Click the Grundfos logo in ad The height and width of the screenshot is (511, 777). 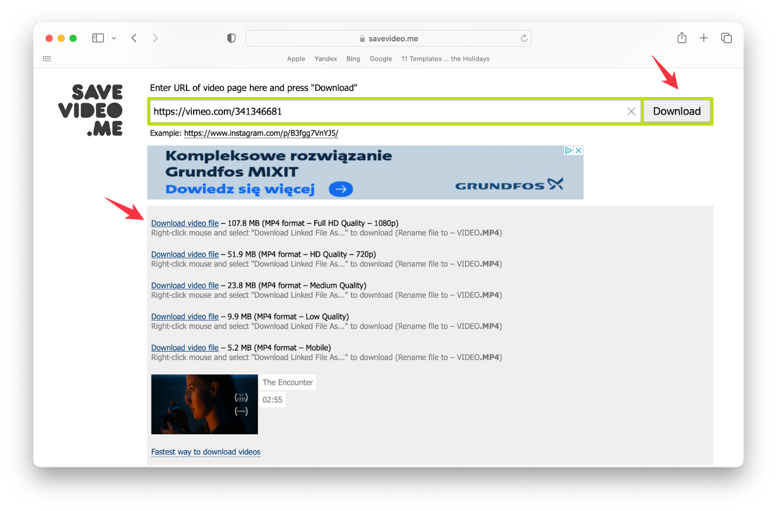click(509, 184)
